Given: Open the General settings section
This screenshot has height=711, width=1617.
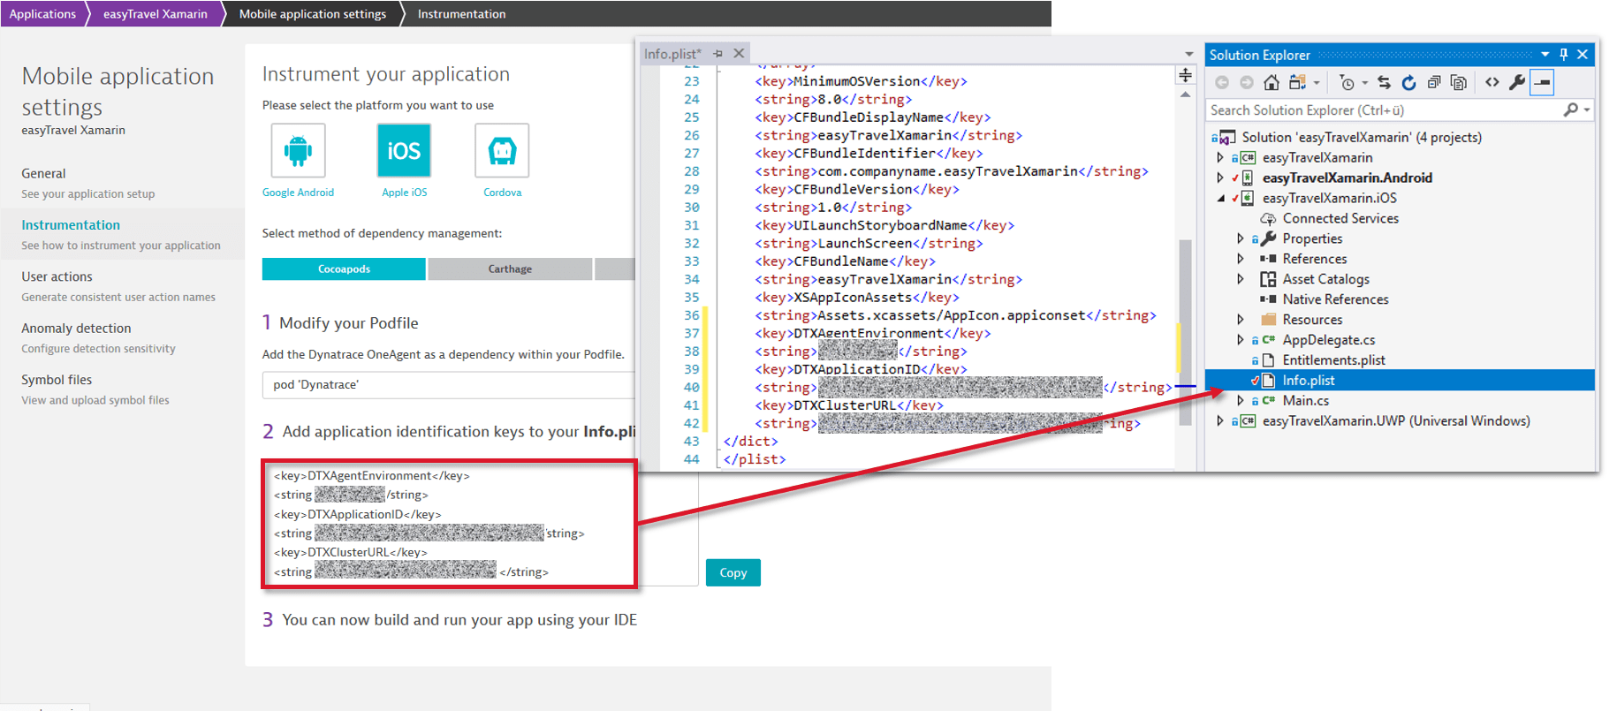Looking at the screenshot, I should coord(123,183).
